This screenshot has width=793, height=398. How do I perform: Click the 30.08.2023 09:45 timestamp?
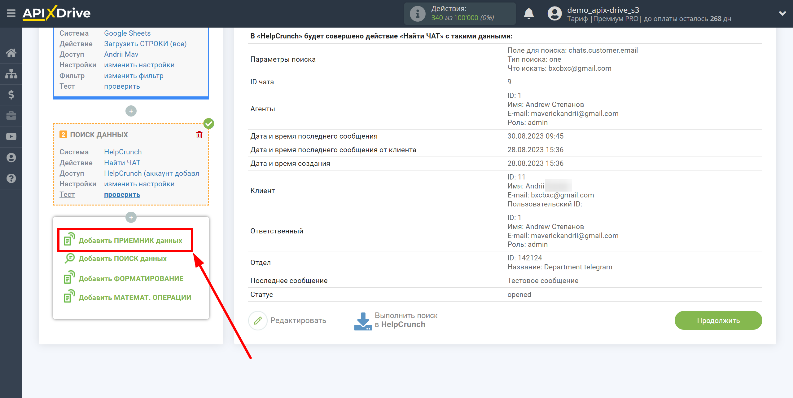click(535, 136)
